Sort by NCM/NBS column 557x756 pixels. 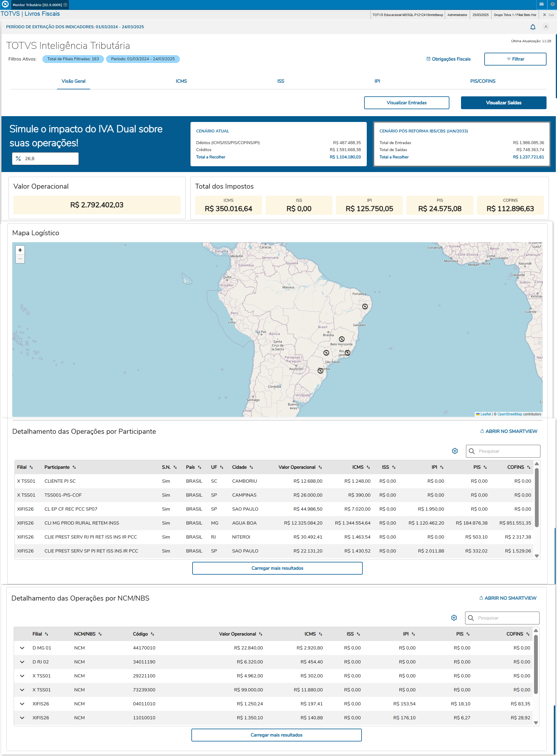pyautogui.click(x=100, y=634)
